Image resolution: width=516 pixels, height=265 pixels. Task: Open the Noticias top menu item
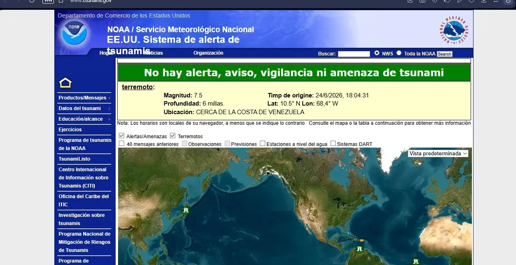[154, 53]
